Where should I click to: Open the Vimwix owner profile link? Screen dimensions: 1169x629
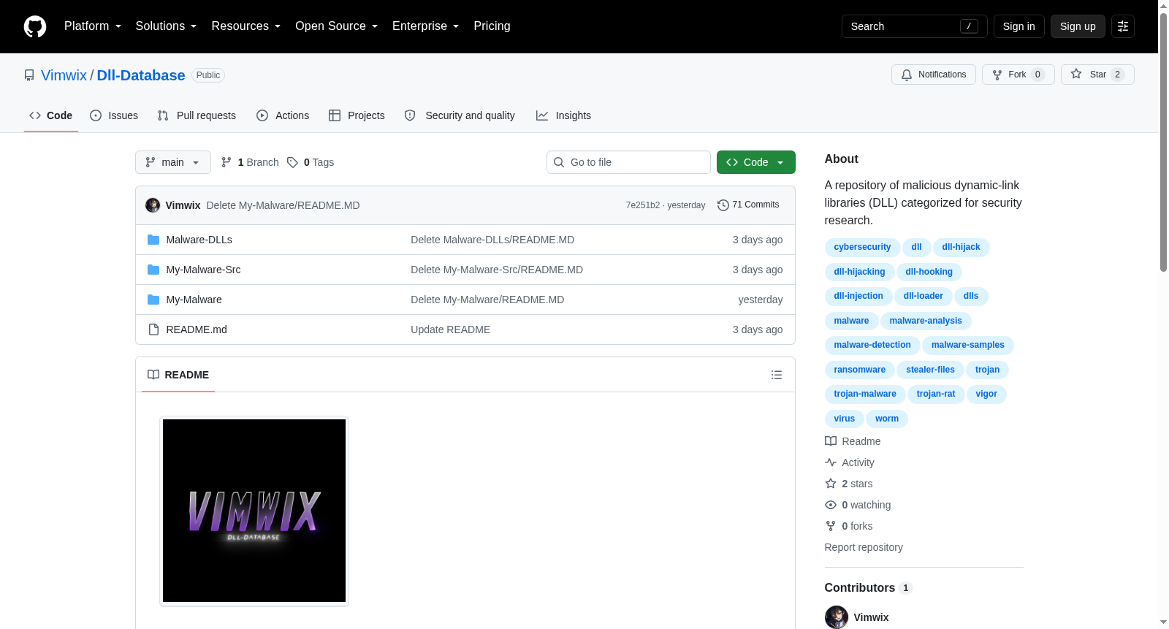coord(64,75)
